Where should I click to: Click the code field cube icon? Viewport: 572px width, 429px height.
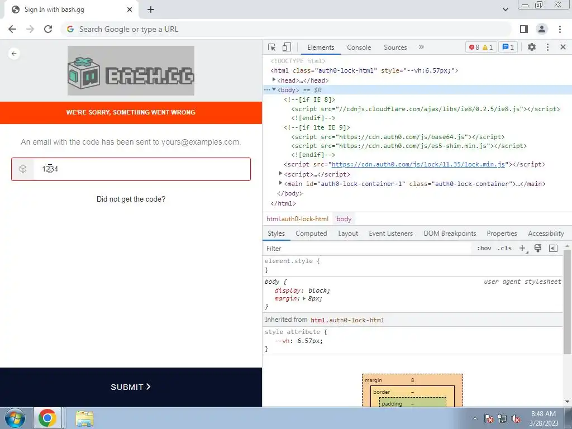22,169
